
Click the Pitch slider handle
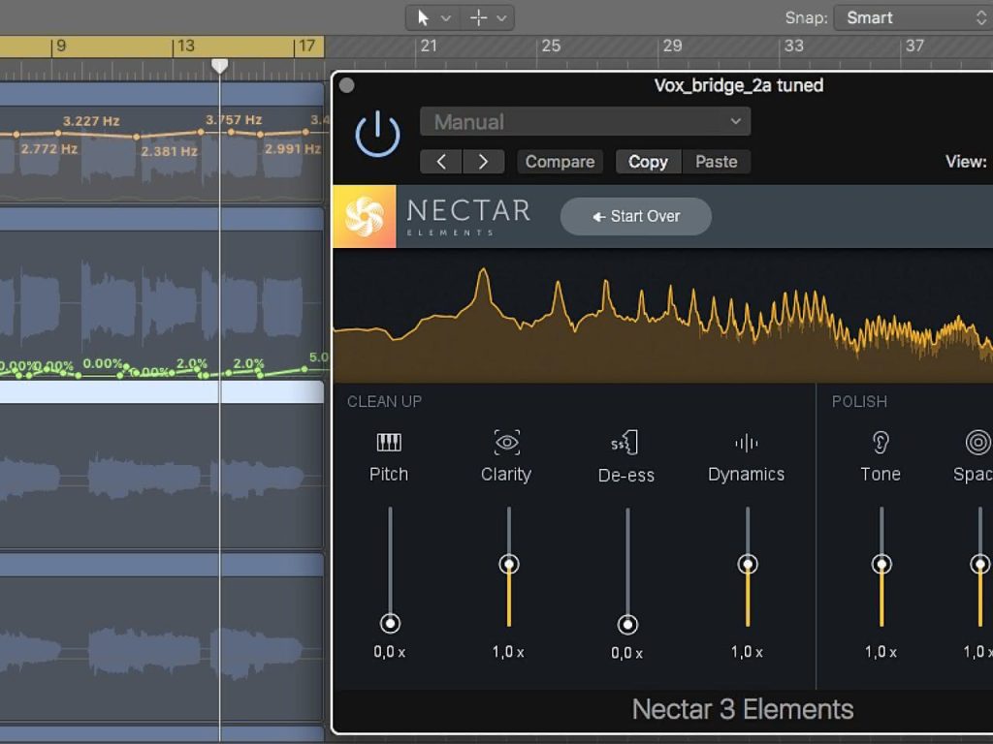click(x=390, y=623)
